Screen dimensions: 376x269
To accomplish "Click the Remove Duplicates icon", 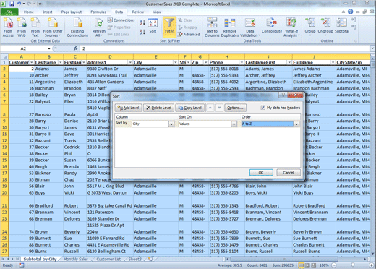I will [229, 27].
